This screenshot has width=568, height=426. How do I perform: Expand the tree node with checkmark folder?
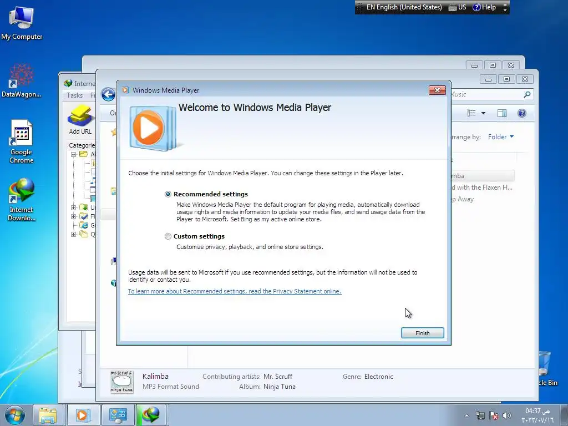coord(74,216)
